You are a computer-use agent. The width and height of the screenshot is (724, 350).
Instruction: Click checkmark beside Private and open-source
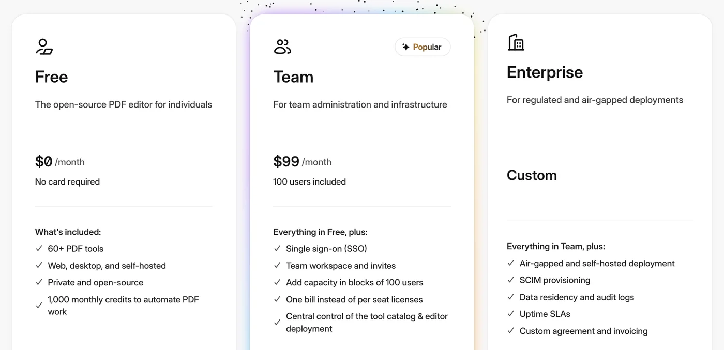(x=39, y=282)
